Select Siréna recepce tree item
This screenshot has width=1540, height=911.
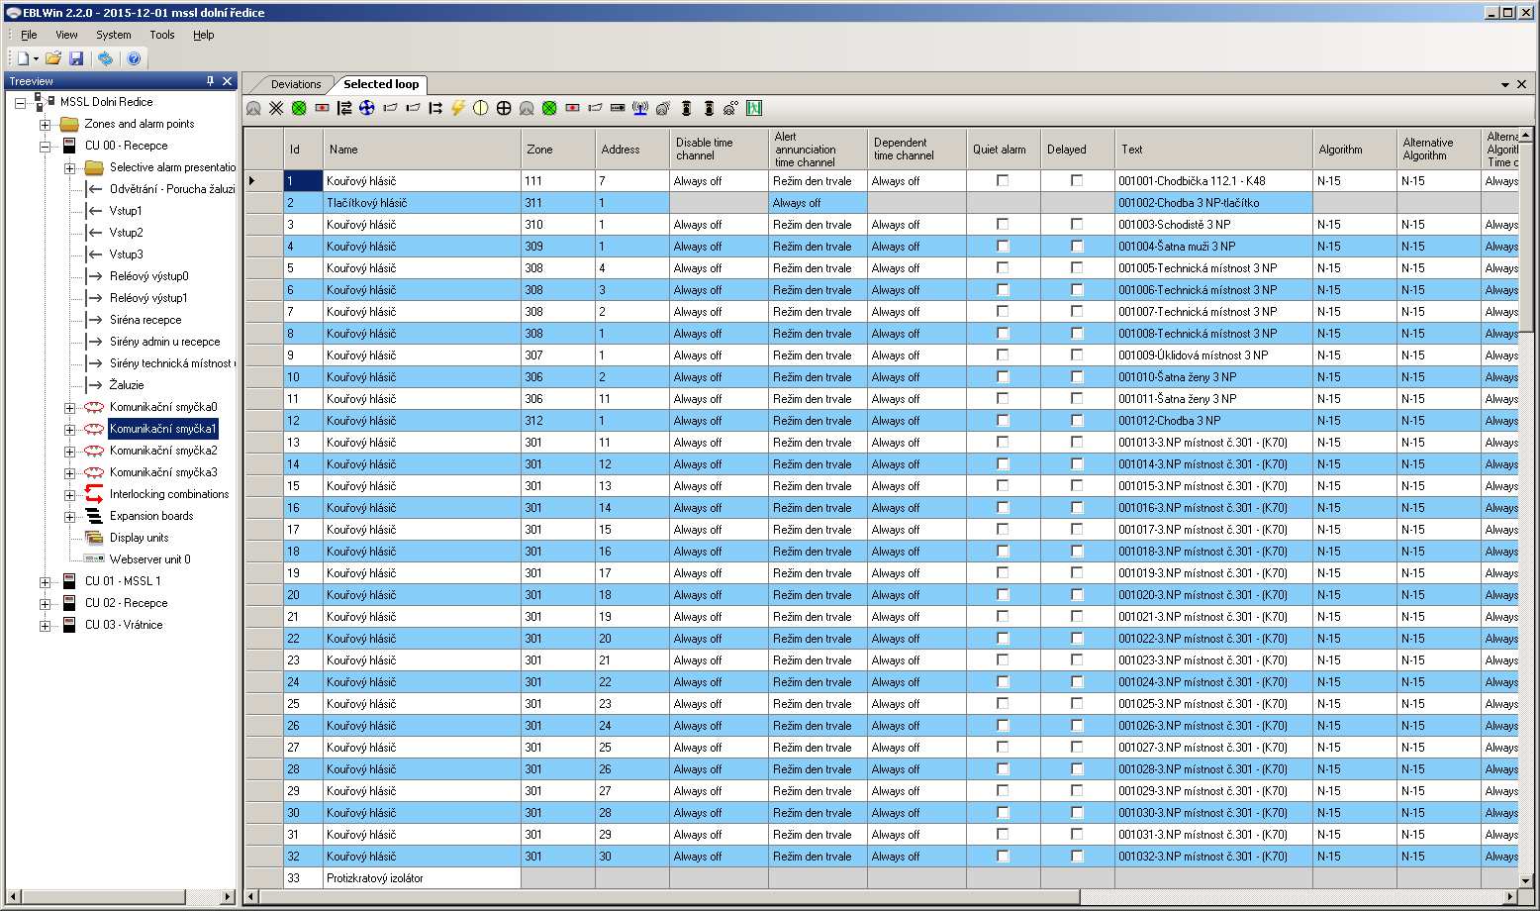[x=145, y=320]
